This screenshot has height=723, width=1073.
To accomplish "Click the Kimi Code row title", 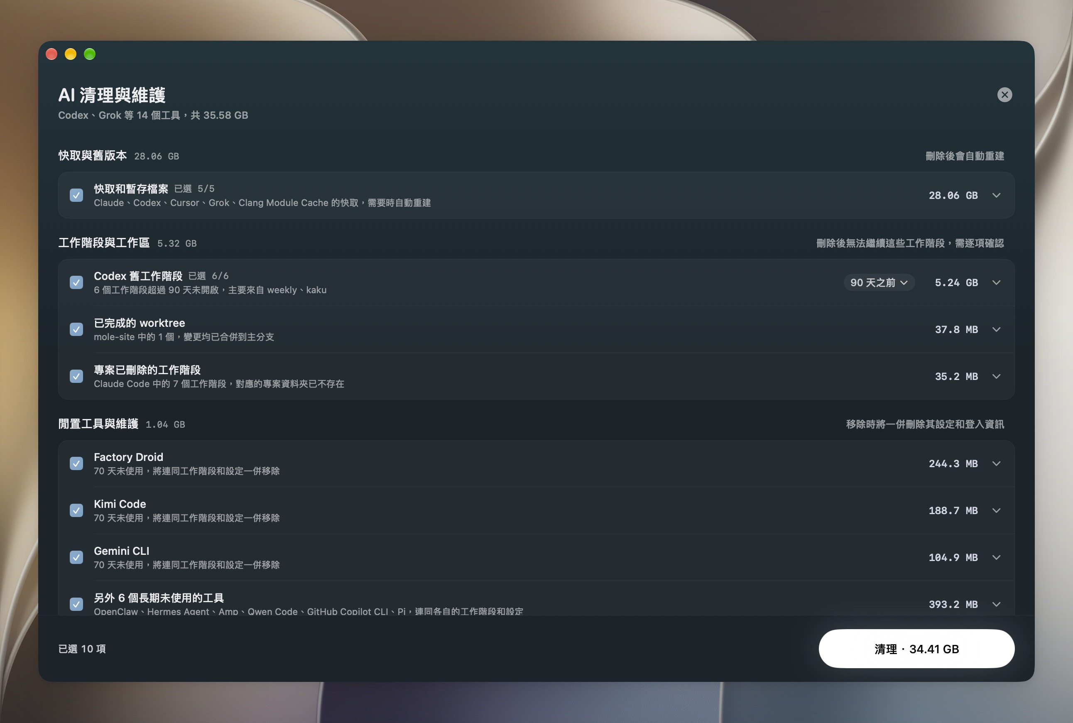I will pos(120,504).
